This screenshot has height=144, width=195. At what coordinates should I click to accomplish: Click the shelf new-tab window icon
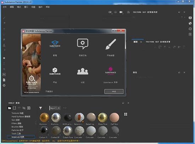pos(15,108)
